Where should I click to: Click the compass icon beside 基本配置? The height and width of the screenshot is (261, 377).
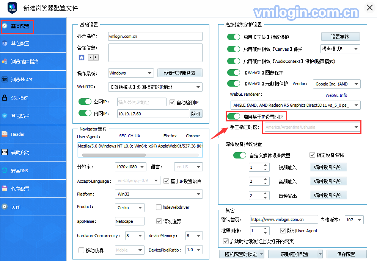click(5, 26)
